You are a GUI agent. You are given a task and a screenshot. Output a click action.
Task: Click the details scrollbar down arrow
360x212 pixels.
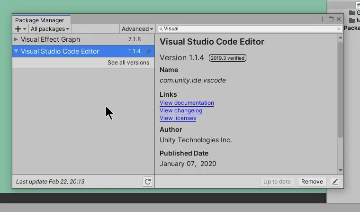pyautogui.click(x=341, y=170)
